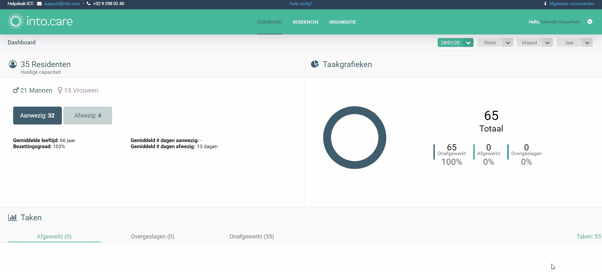This screenshot has height=272, width=602.
Task: Click the resident profile icon next to 35 Residenten
Action: click(x=13, y=64)
